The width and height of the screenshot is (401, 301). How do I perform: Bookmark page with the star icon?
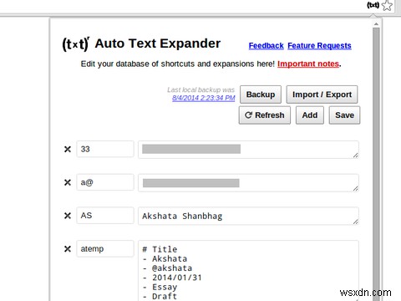pos(387,5)
